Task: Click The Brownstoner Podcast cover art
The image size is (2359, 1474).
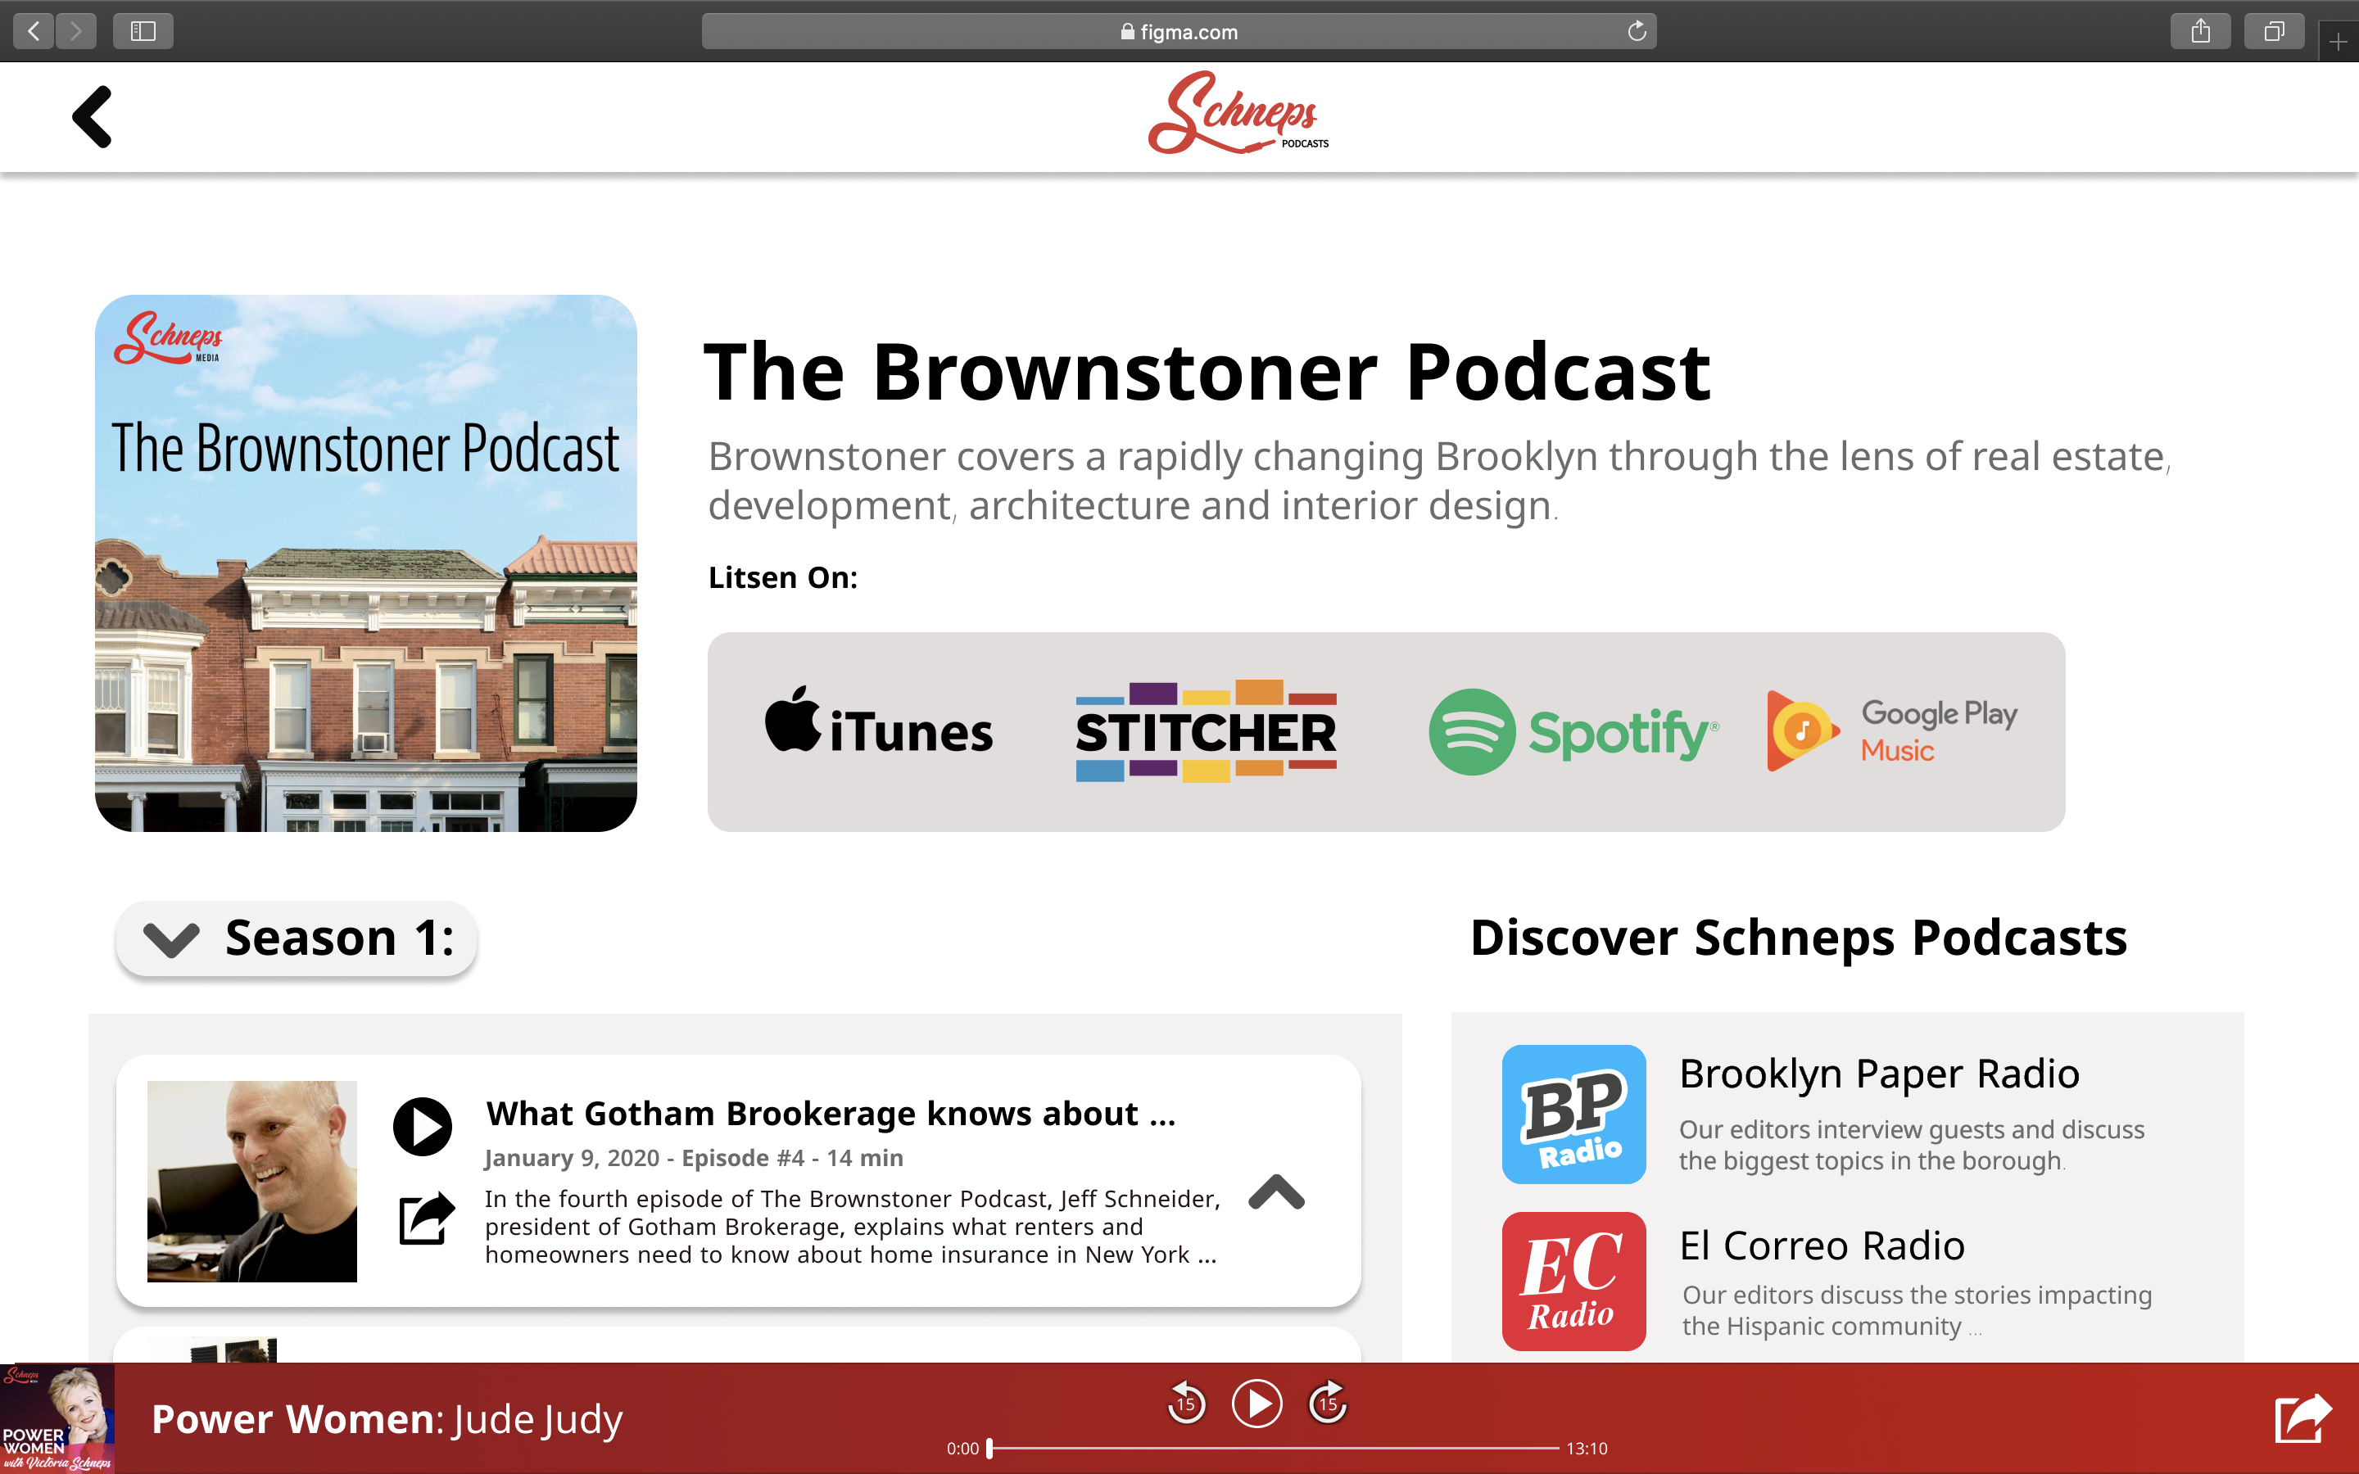Action: (365, 563)
